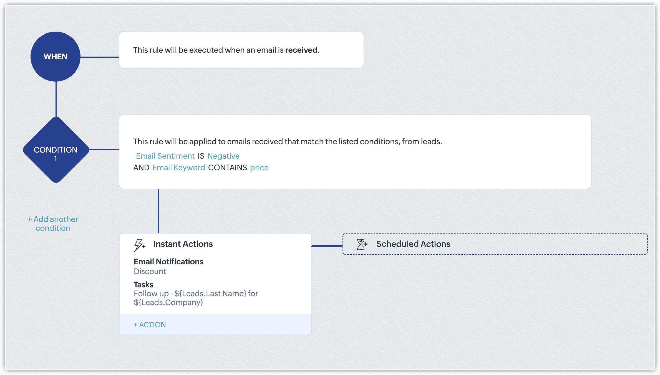The width and height of the screenshot is (660, 375).
Task: Add another condition to the rule
Action: 53,224
